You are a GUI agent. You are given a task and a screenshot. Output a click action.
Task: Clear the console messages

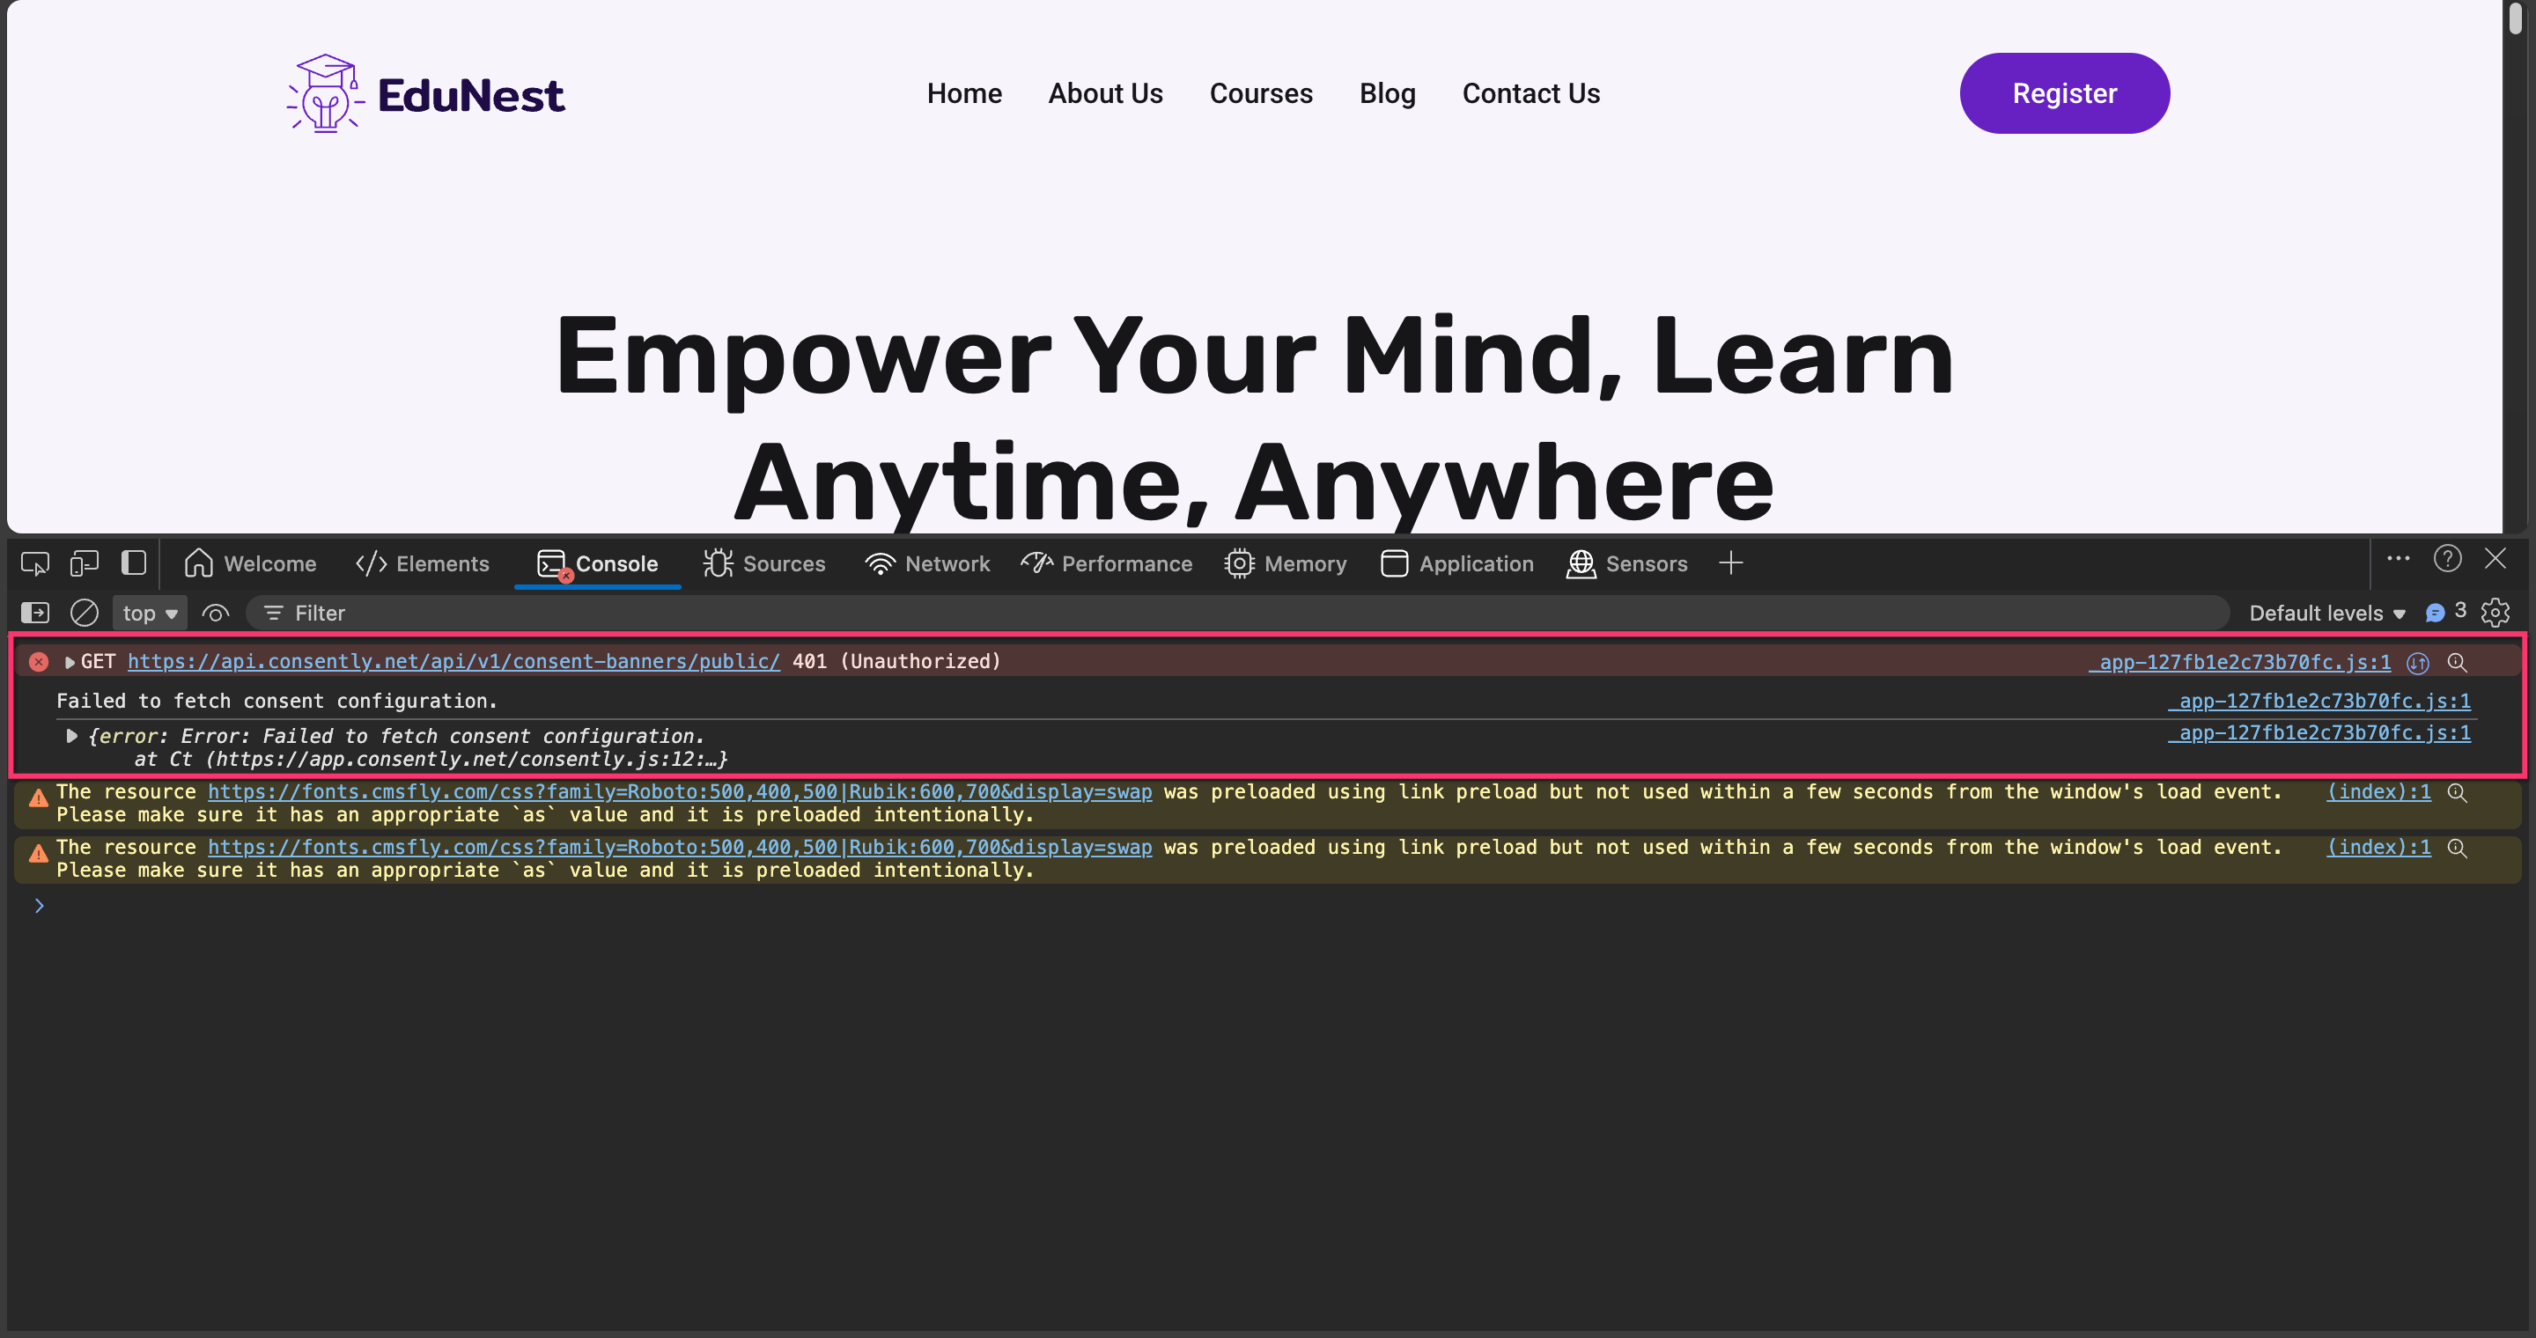click(x=85, y=612)
